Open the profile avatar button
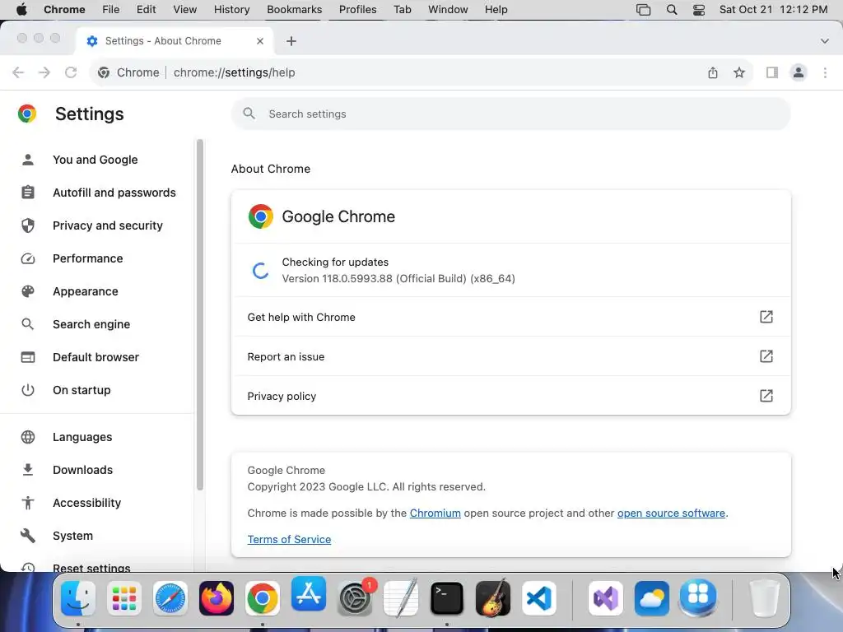Screen dimensions: 843x632 point(799,72)
